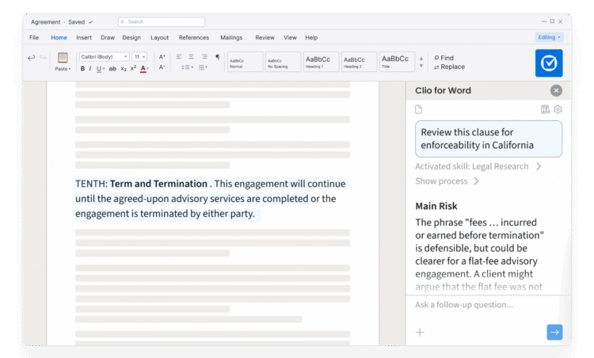The width and height of the screenshot is (594, 358).
Task: Click the Term and Termination clause text
Action: pyautogui.click(x=211, y=199)
